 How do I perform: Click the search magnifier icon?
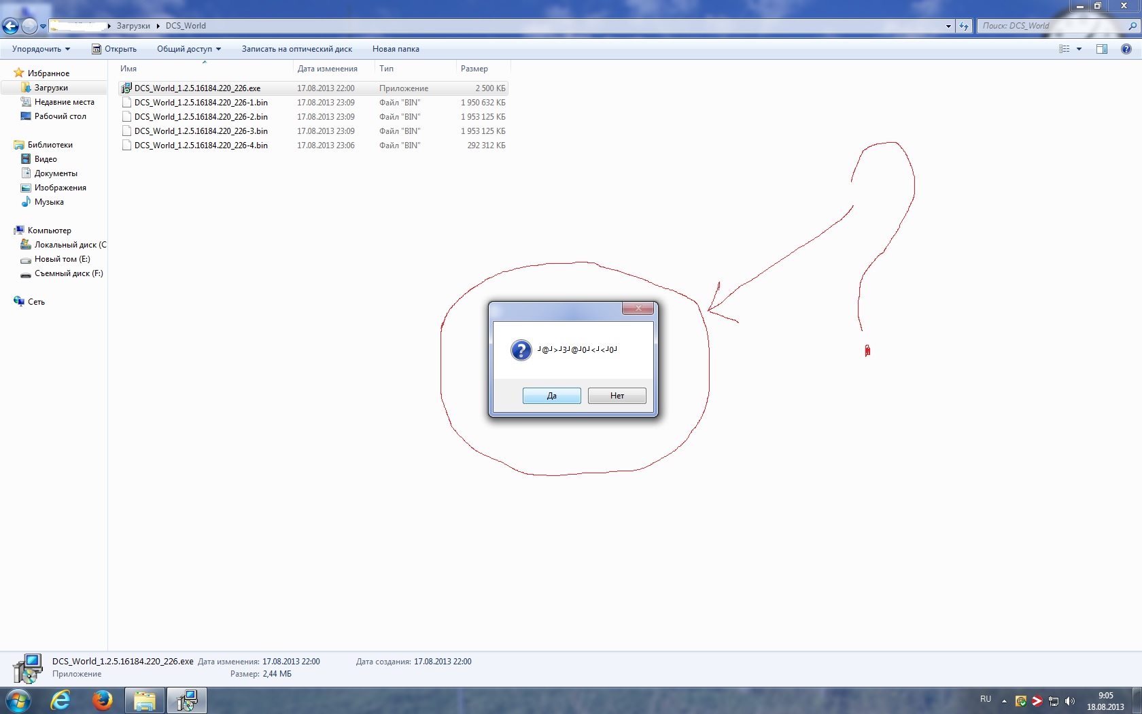pyautogui.click(x=1132, y=26)
